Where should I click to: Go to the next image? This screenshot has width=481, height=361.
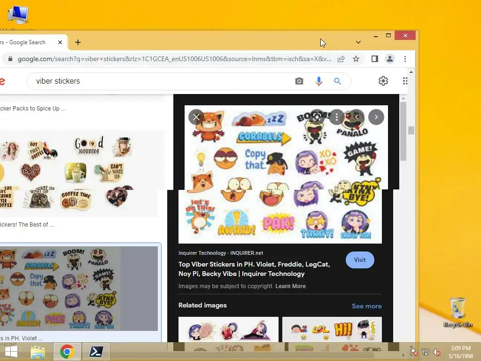[x=376, y=117]
